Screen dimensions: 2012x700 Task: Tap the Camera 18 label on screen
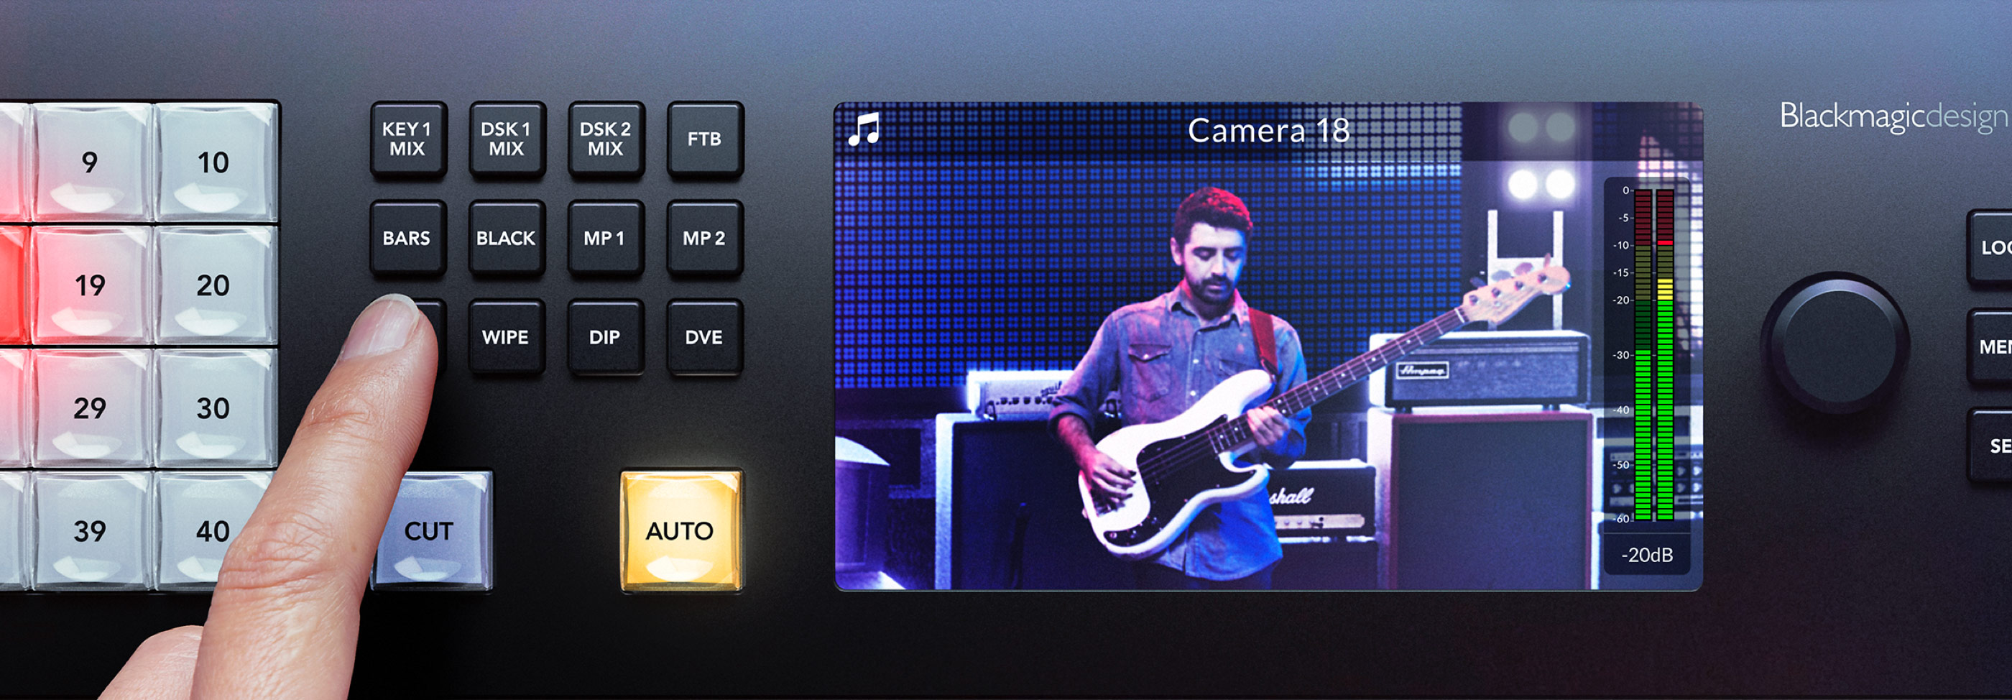click(1268, 131)
